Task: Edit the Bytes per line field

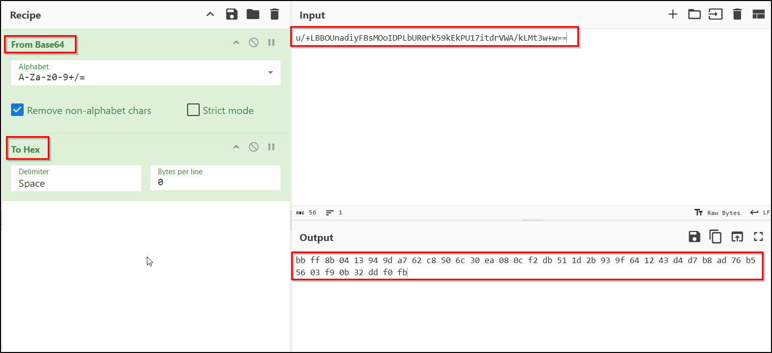Action: coord(215,178)
